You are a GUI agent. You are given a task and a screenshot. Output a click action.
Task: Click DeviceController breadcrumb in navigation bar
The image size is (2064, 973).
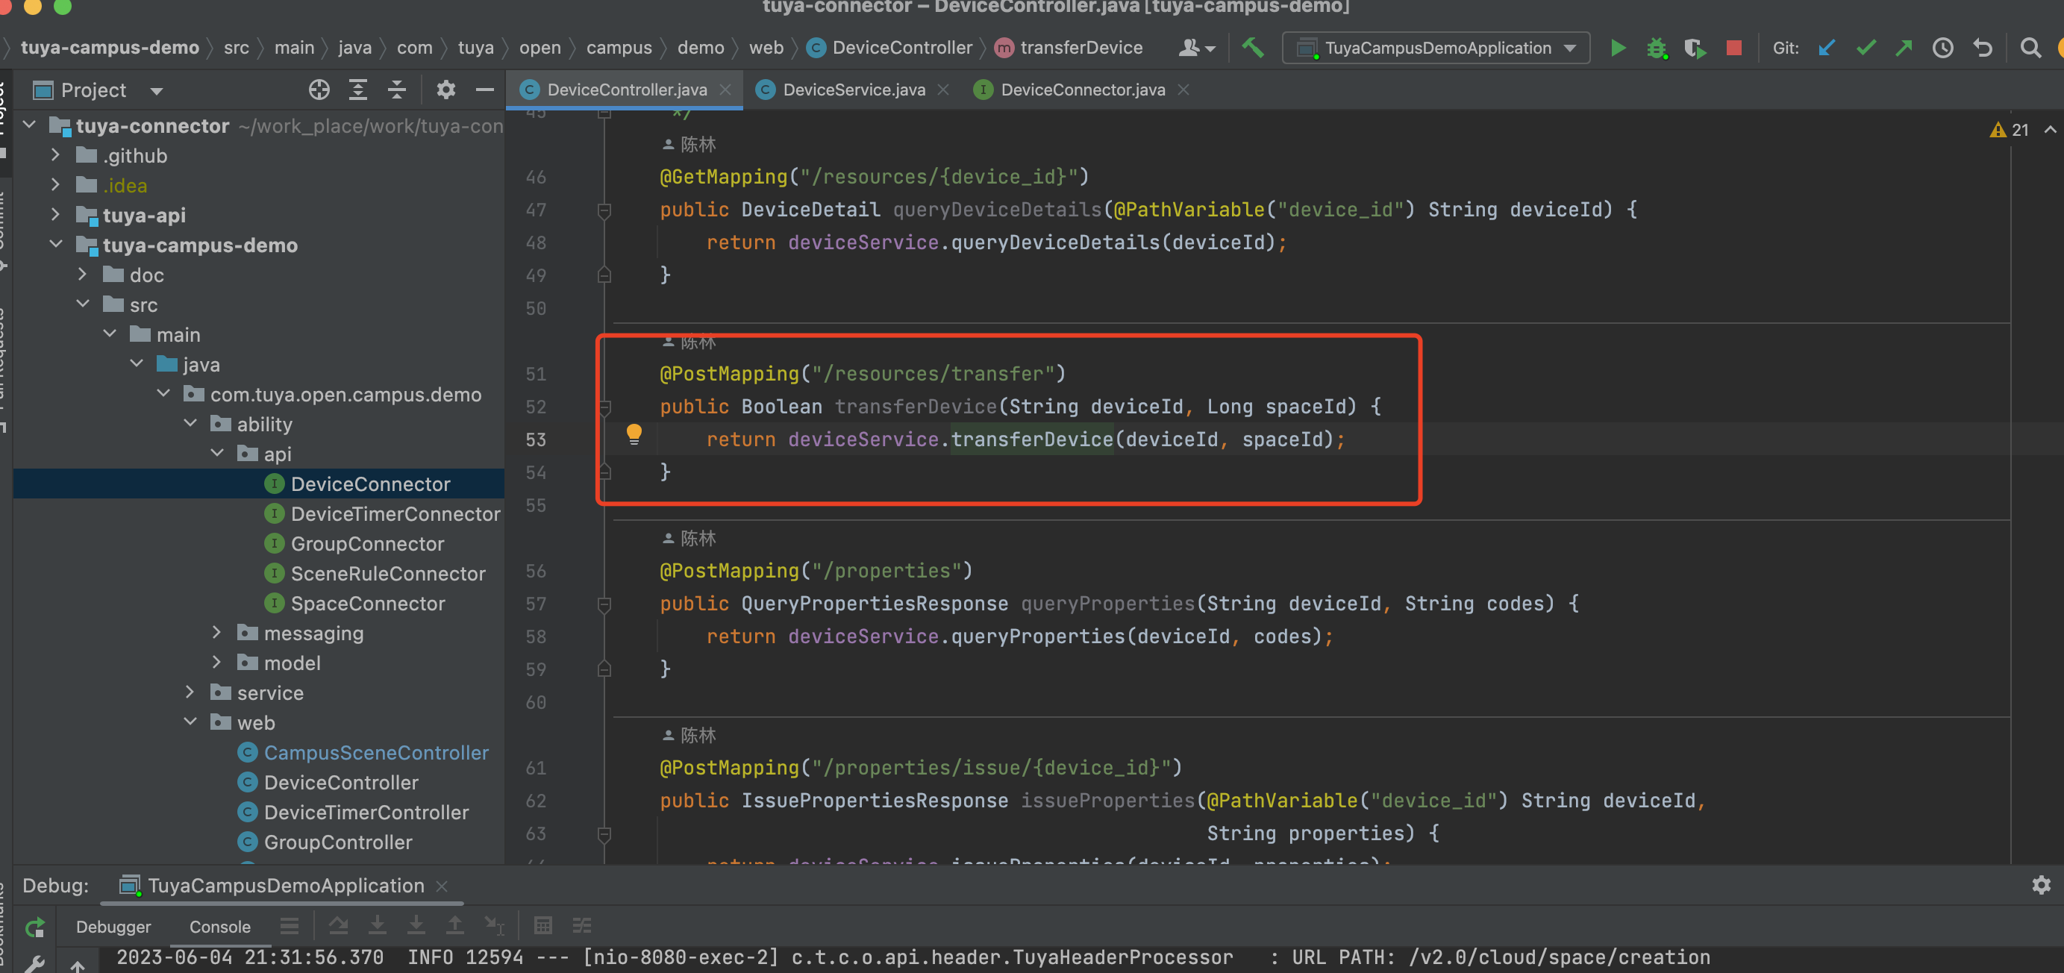[901, 48]
